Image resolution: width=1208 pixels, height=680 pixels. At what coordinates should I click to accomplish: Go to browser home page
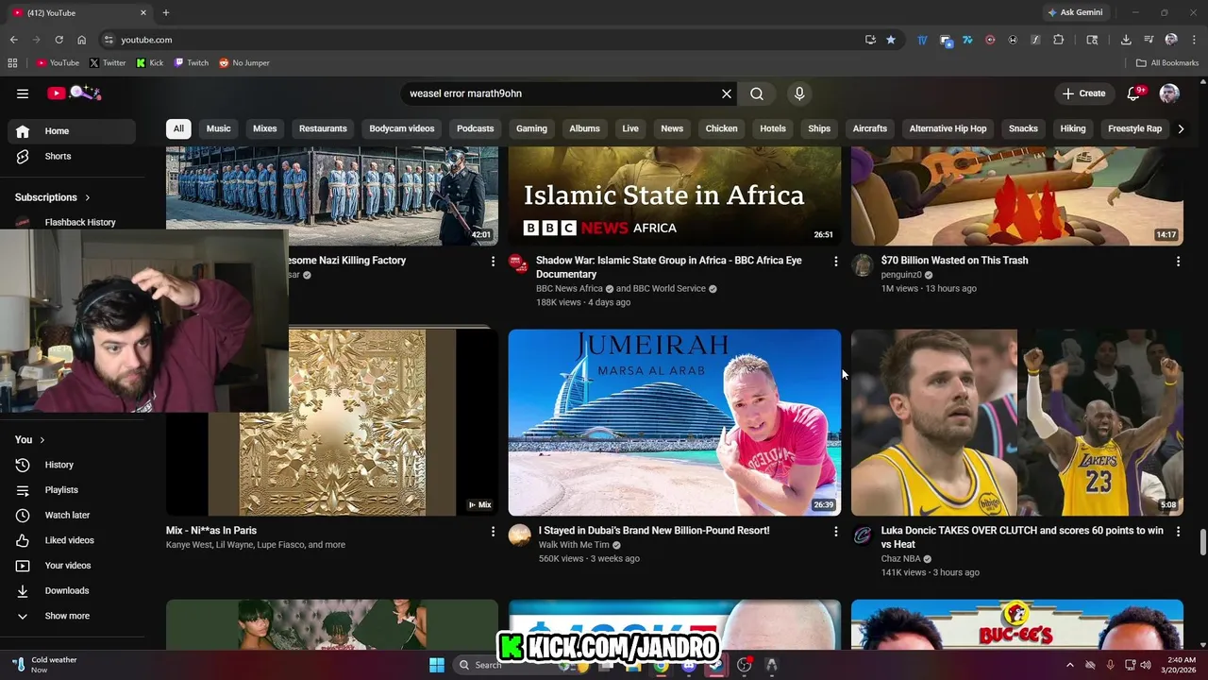[x=82, y=40]
